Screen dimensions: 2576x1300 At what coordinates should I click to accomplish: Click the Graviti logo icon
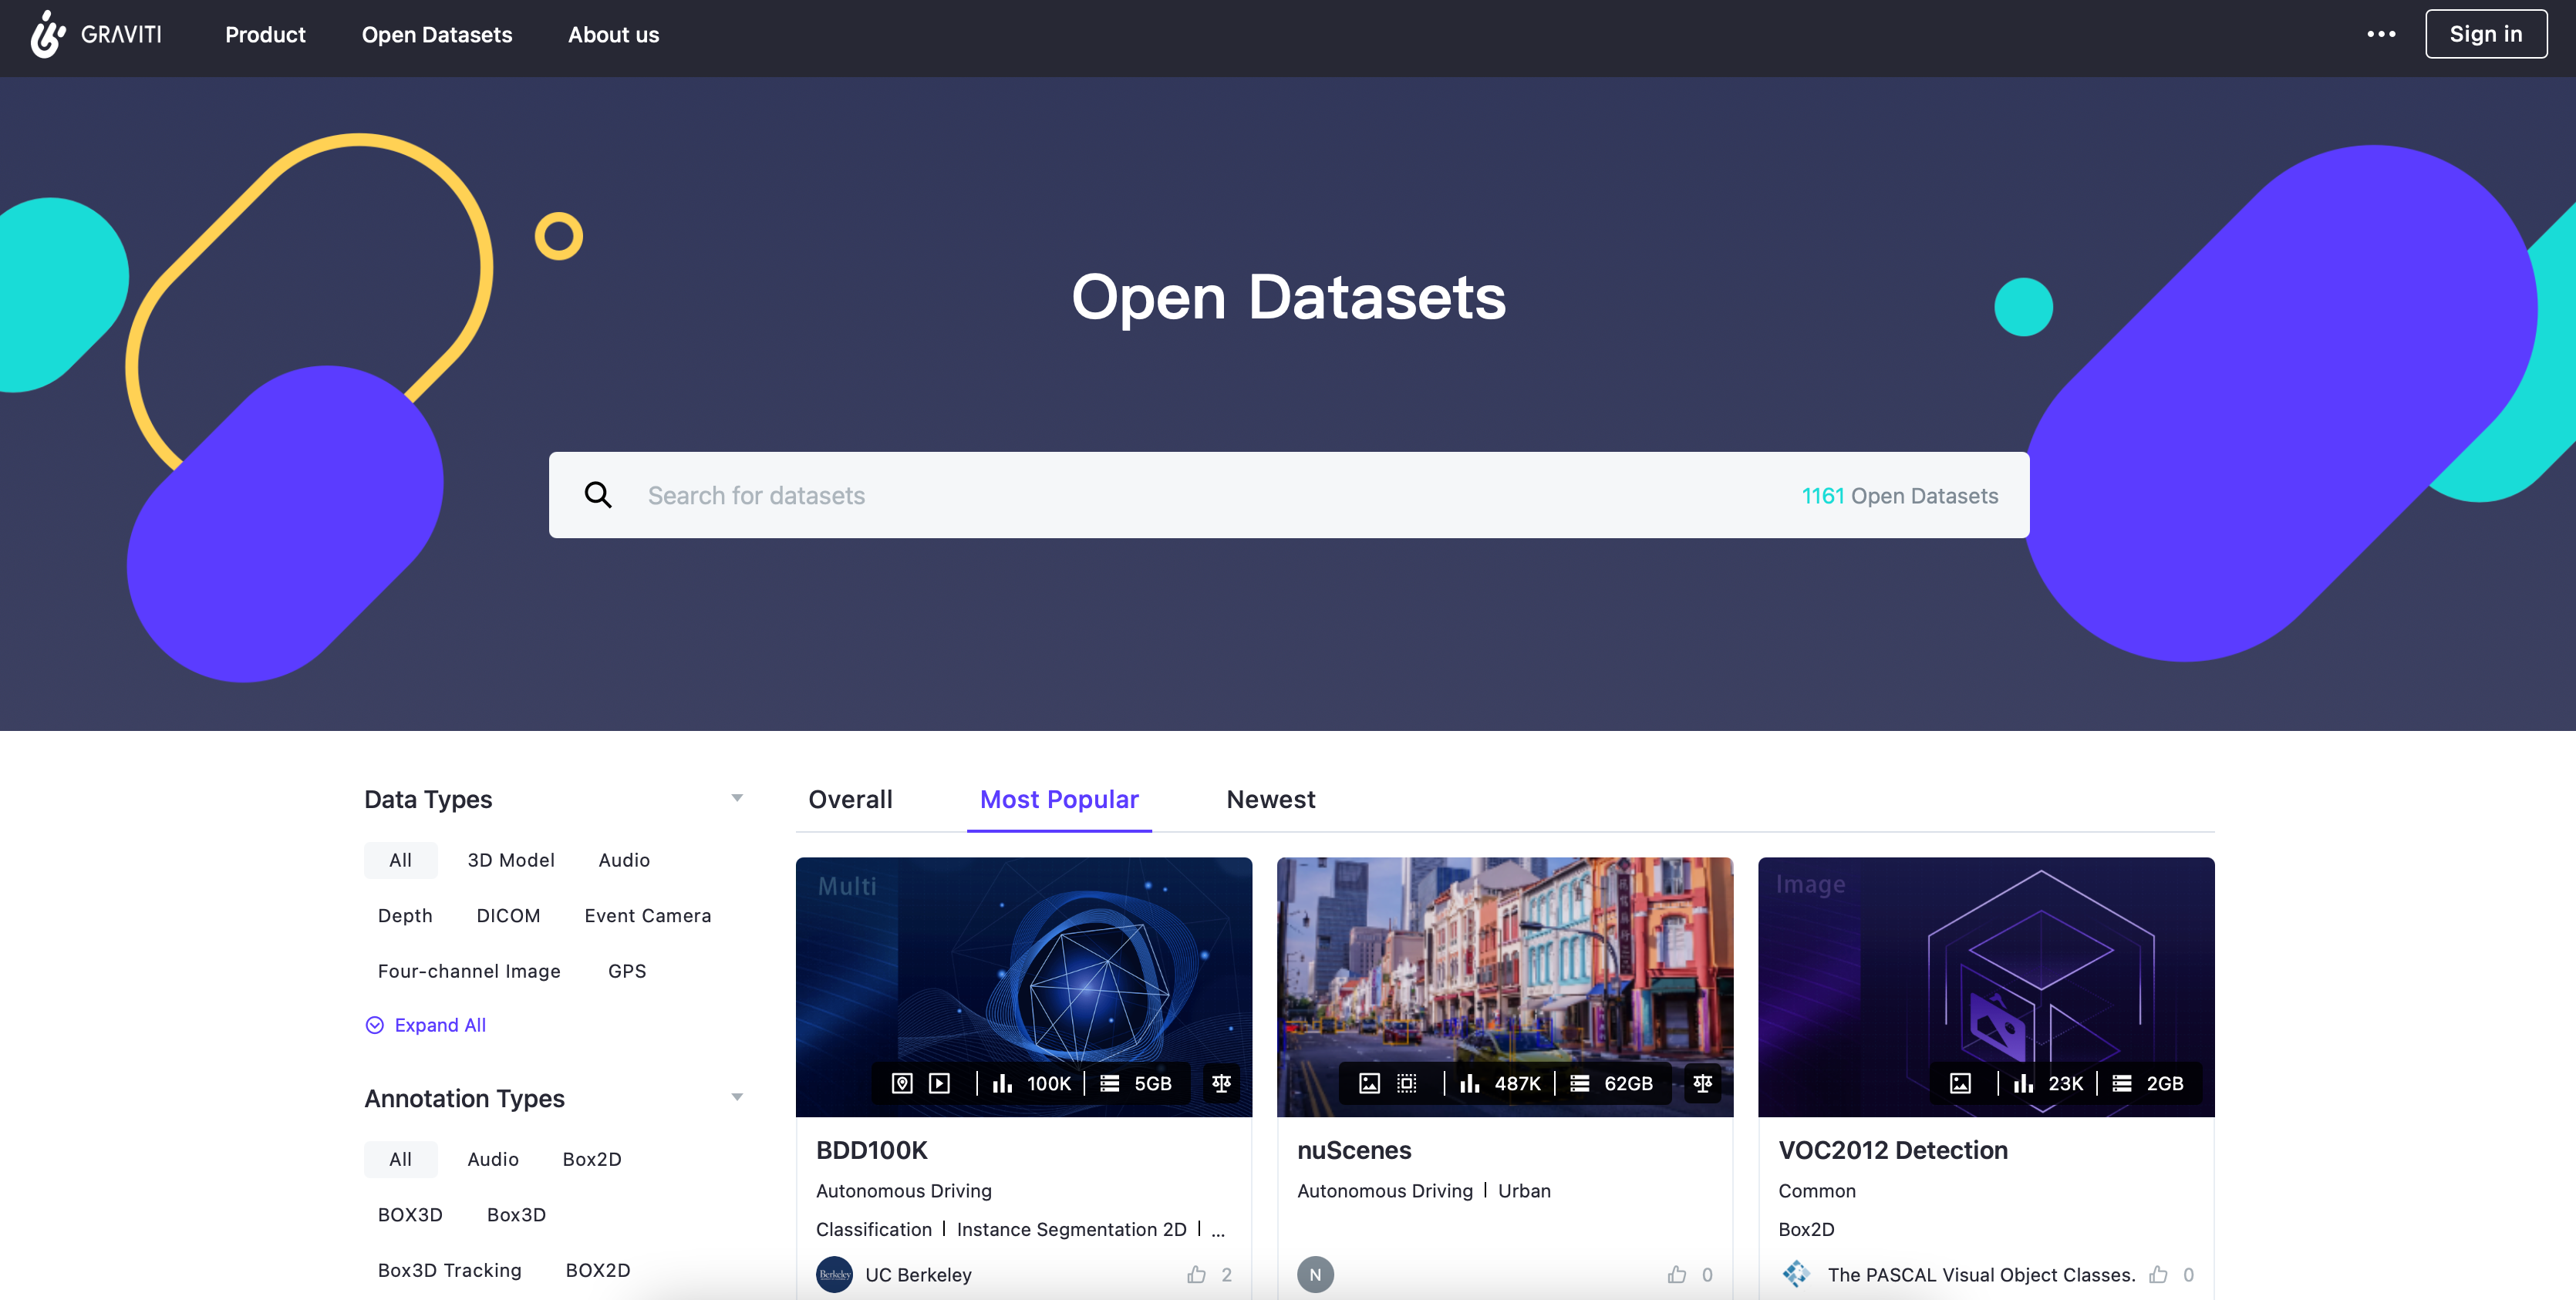click(47, 34)
